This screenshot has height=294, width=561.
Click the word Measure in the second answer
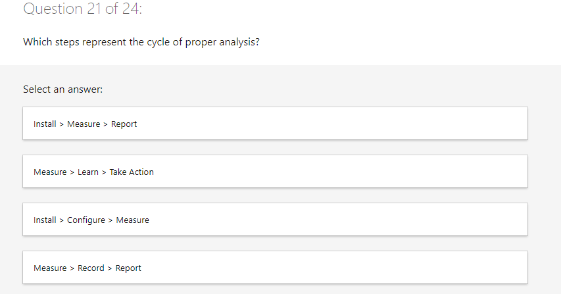[x=50, y=172]
